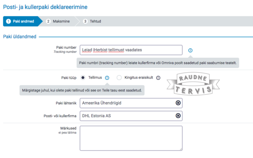Clear the Ameerika Ühendriigid country field
Screen dimensions: 253x158
(178, 103)
